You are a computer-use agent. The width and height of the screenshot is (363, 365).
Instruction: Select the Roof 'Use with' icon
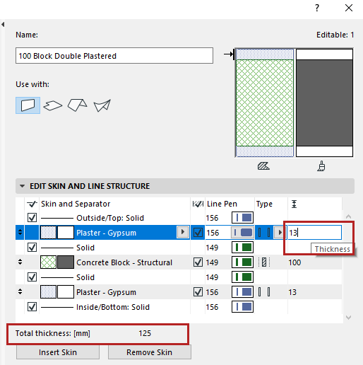pos(78,105)
